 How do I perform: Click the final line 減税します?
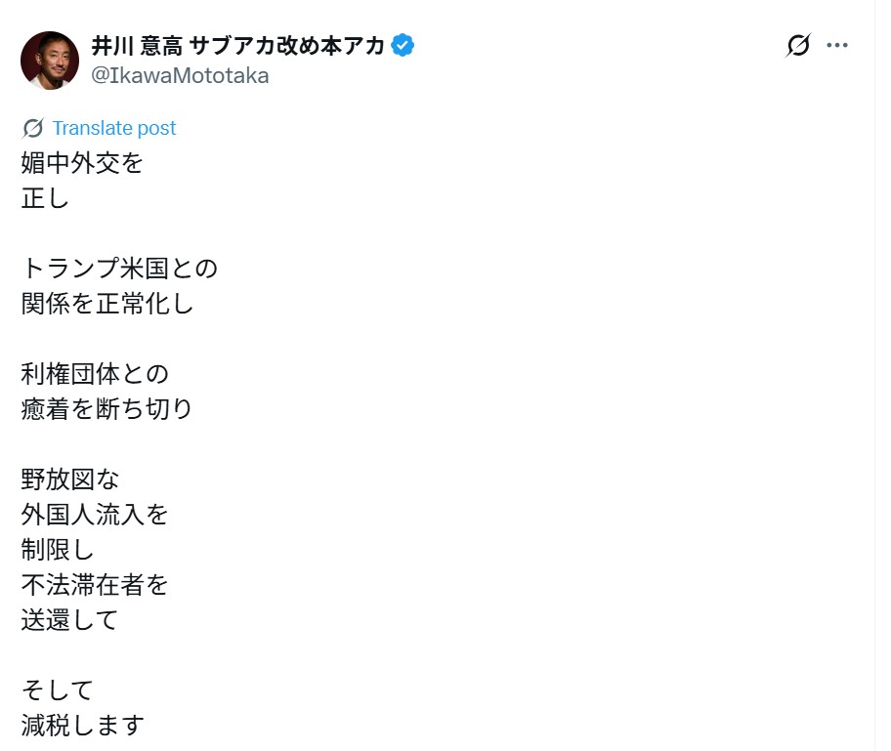(83, 726)
